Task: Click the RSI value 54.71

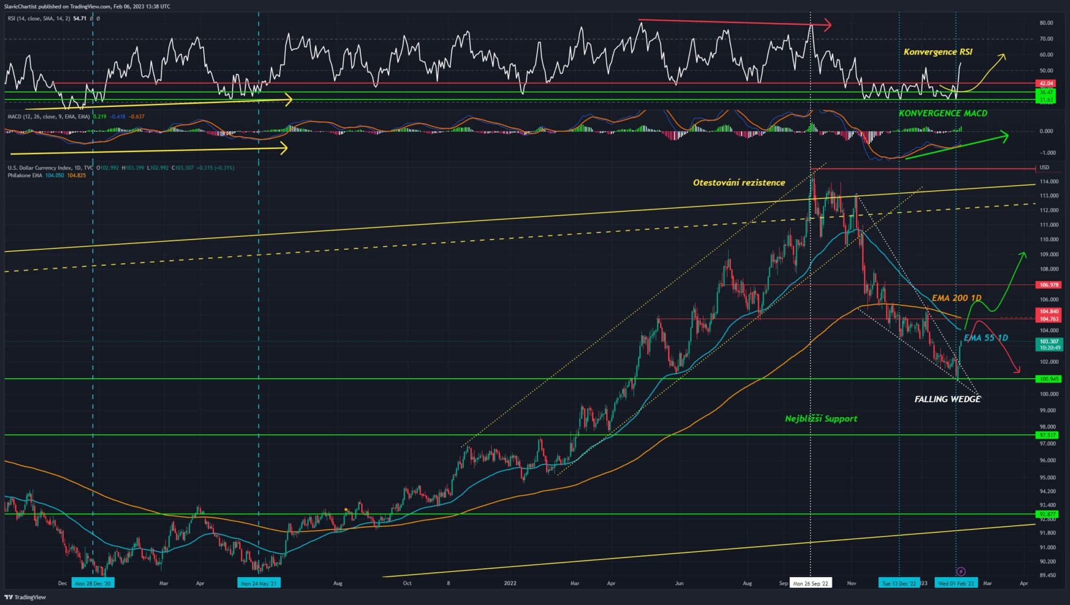Action: click(x=80, y=18)
